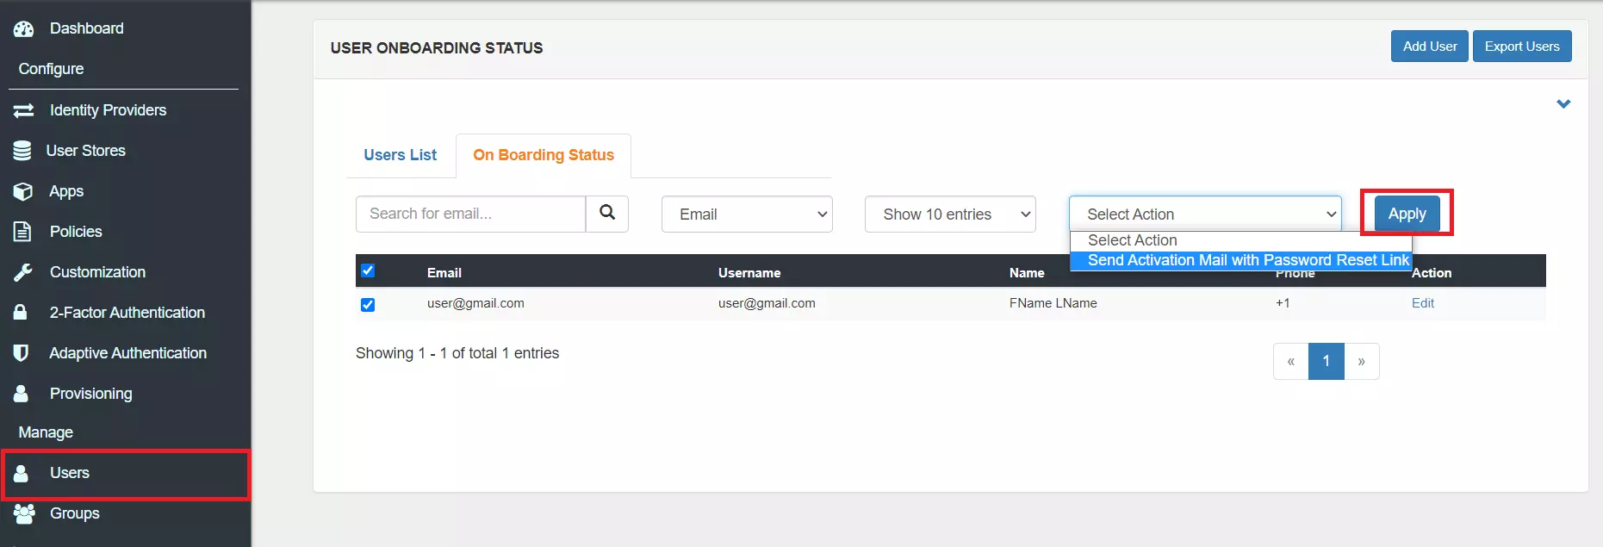This screenshot has height=547, width=1603.
Task: Click the Policies document icon
Action: pos(22,232)
